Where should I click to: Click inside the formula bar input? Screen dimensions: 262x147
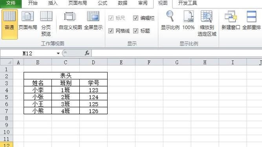coord(177,53)
